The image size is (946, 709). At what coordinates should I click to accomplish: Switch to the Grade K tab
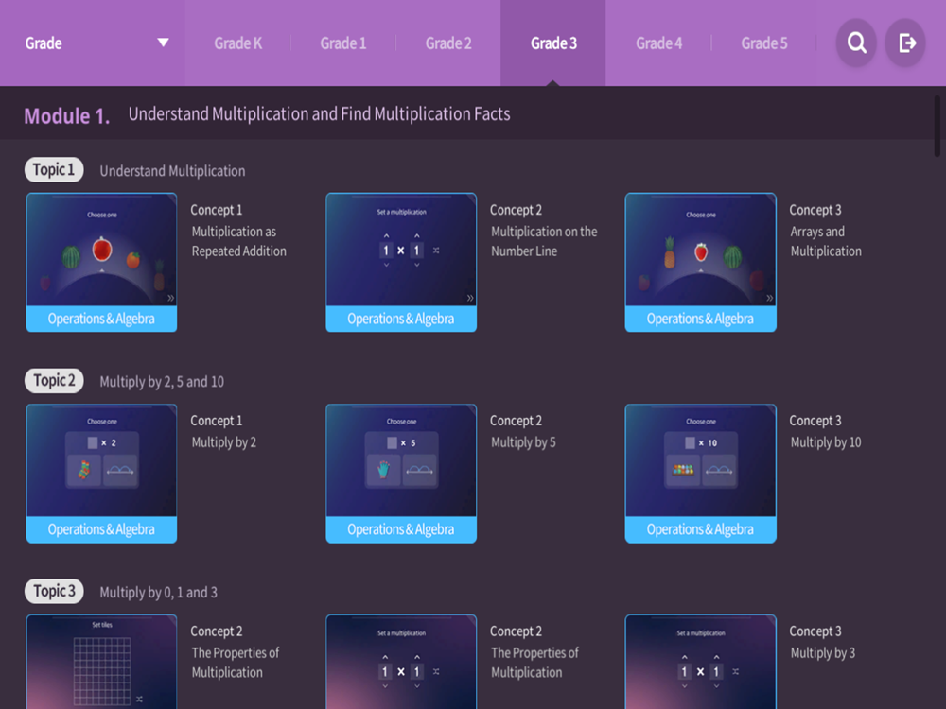(237, 43)
